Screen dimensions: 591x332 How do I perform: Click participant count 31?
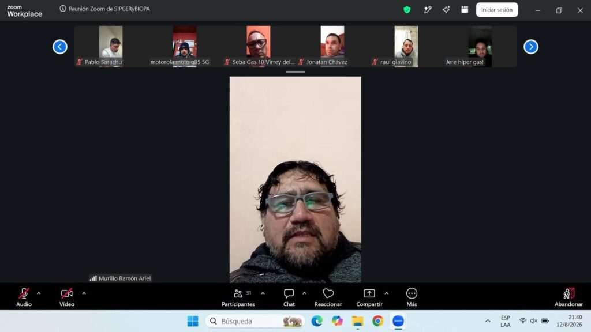[x=249, y=293]
